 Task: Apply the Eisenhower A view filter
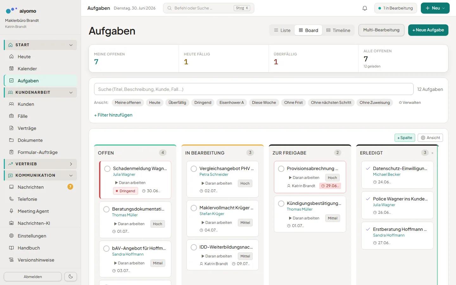point(232,103)
